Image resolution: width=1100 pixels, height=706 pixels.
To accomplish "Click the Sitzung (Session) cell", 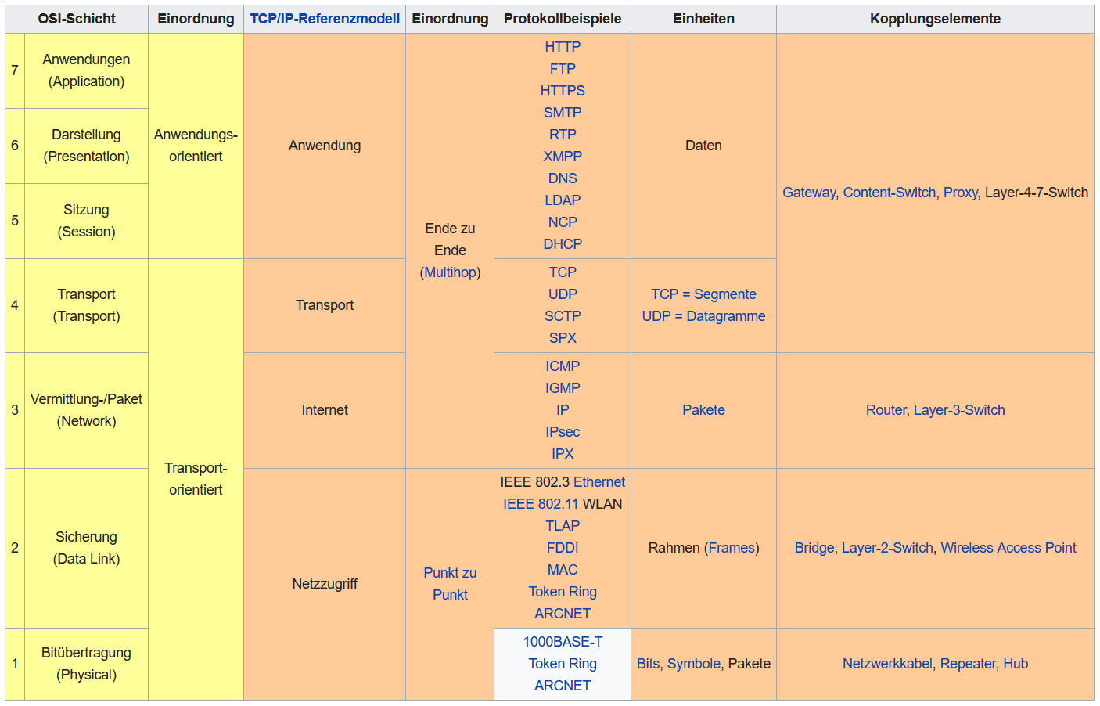I will (86, 221).
